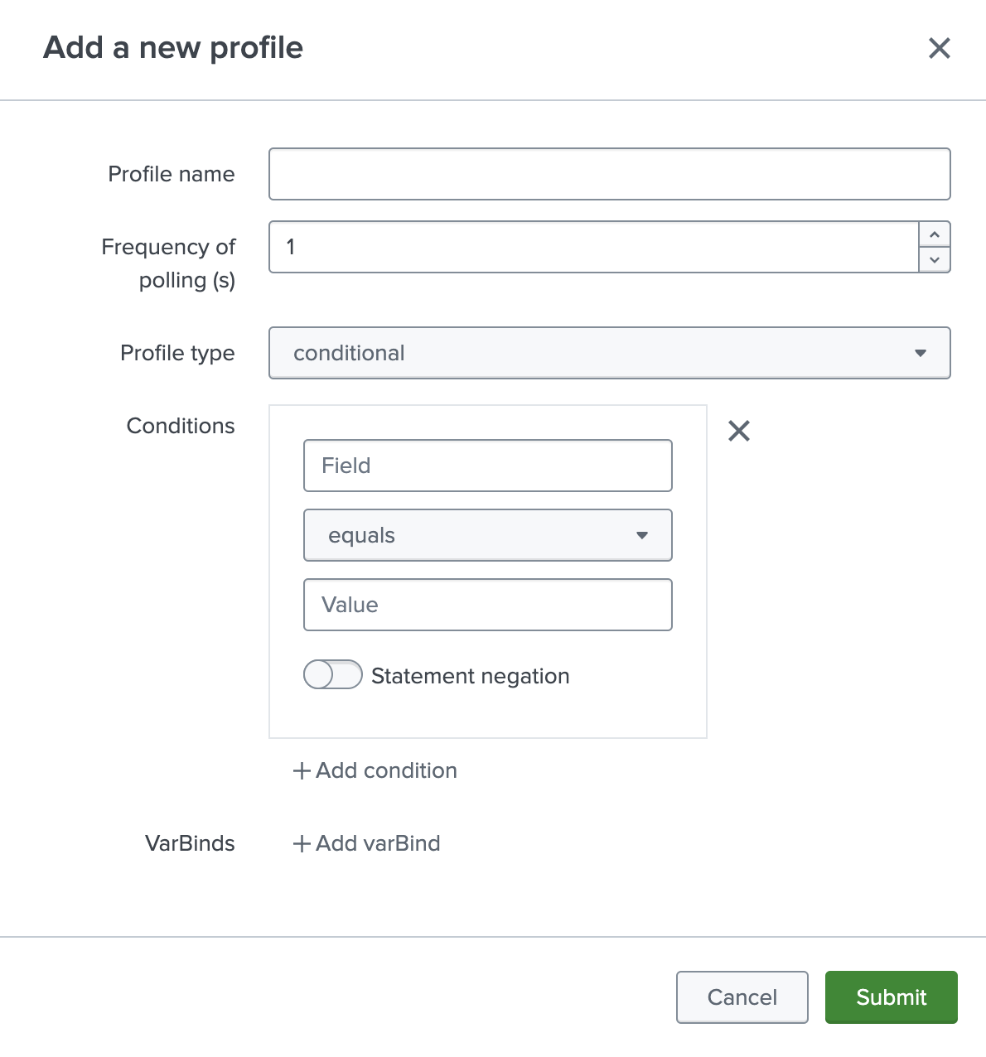Click the plus icon beside Add varBind
The height and width of the screenshot is (1057, 986).
pos(301,843)
